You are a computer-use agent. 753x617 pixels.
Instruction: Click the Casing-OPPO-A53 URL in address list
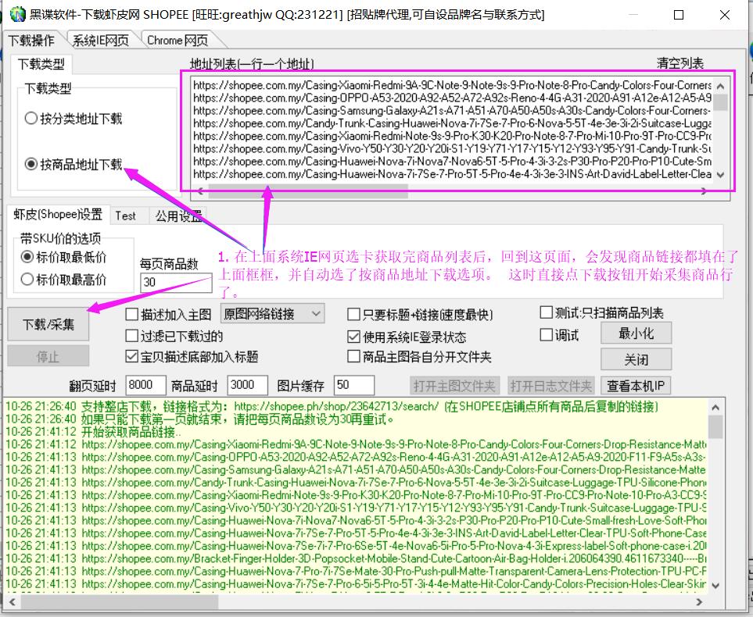(452, 98)
